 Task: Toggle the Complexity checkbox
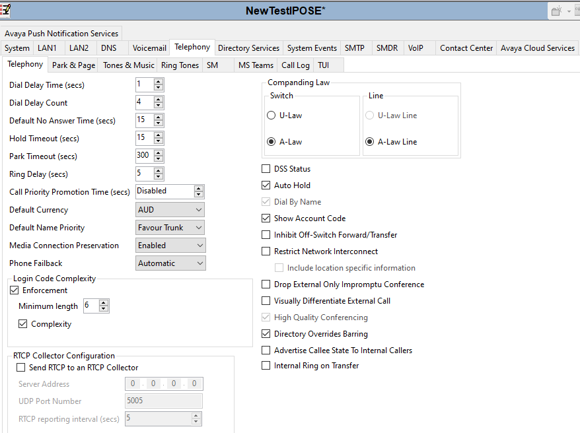23,324
